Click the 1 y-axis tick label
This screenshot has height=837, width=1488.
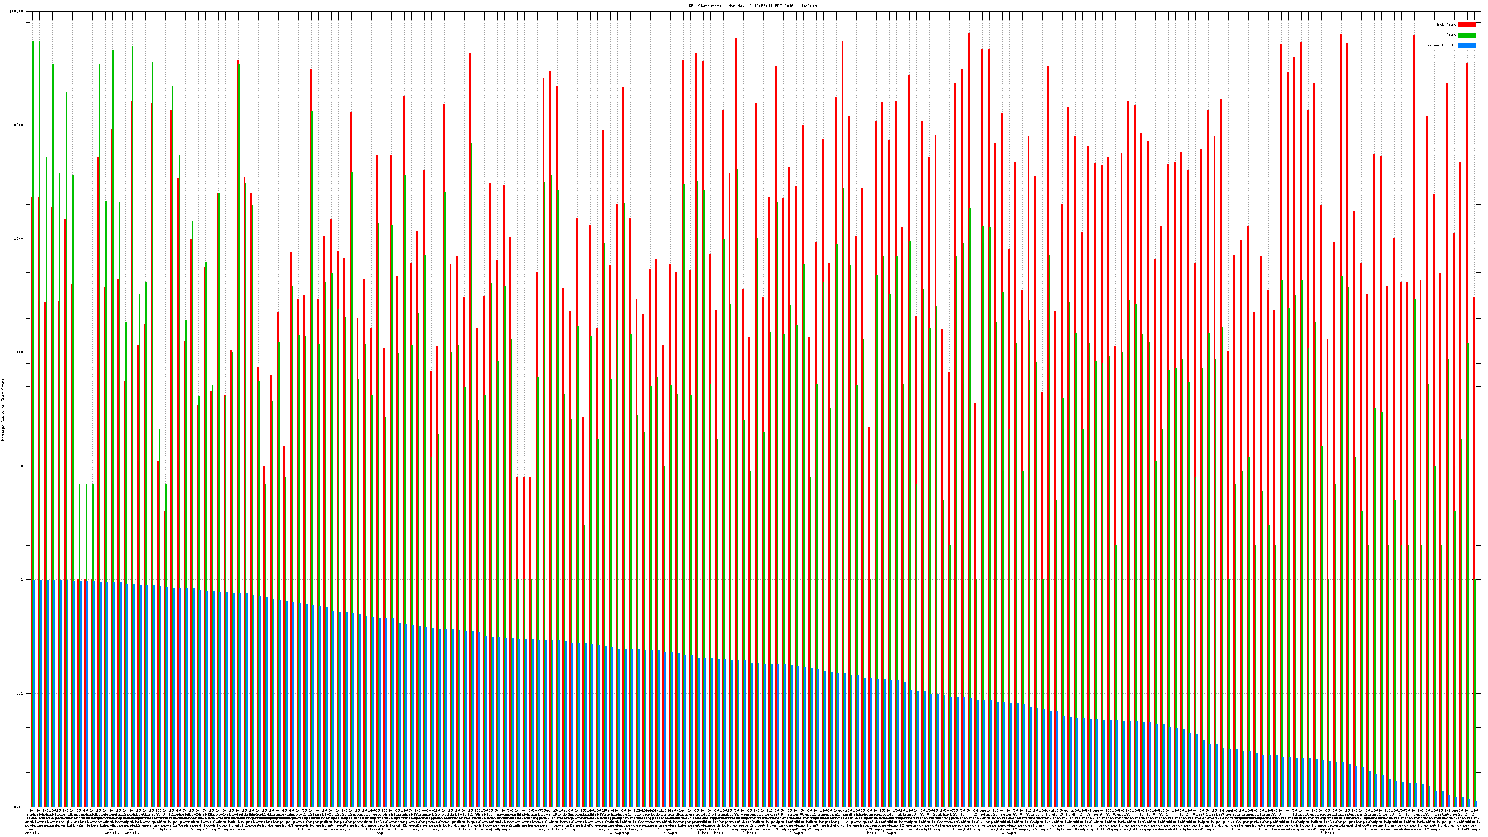click(22, 579)
